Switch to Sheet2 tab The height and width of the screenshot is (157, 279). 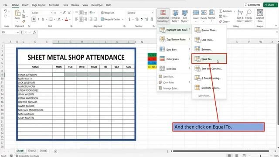coord(32,151)
